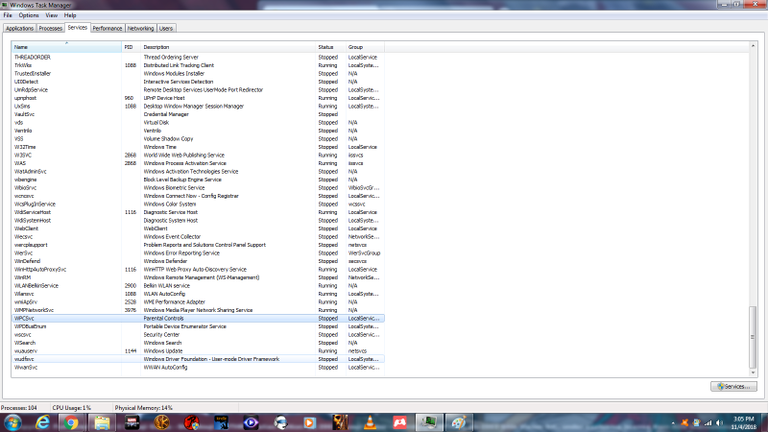The image size is (768, 432).
Task: Open the Windows Start menu orb
Action: click(x=12, y=422)
